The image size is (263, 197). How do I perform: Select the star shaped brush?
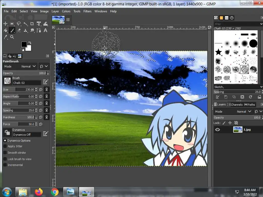click(218, 52)
